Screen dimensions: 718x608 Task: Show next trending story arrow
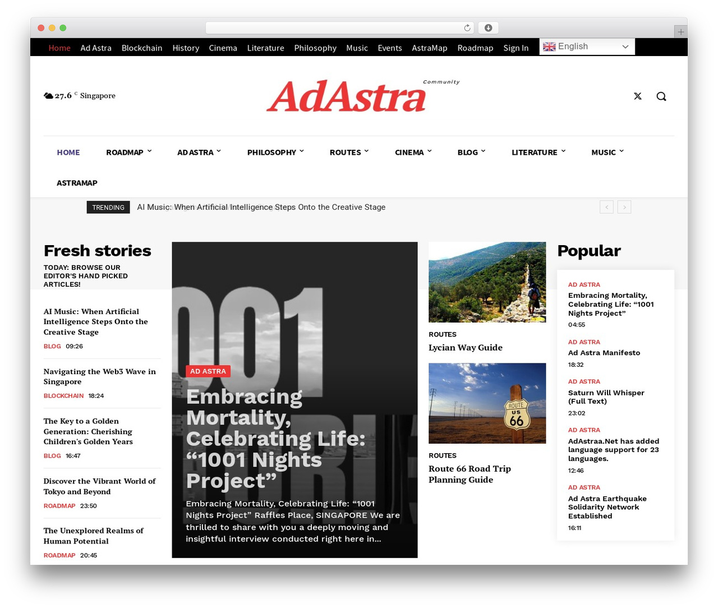[624, 207]
